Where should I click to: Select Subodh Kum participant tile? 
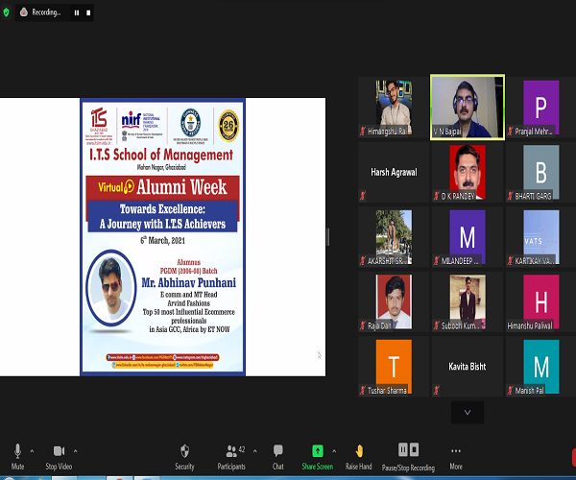click(468, 301)
